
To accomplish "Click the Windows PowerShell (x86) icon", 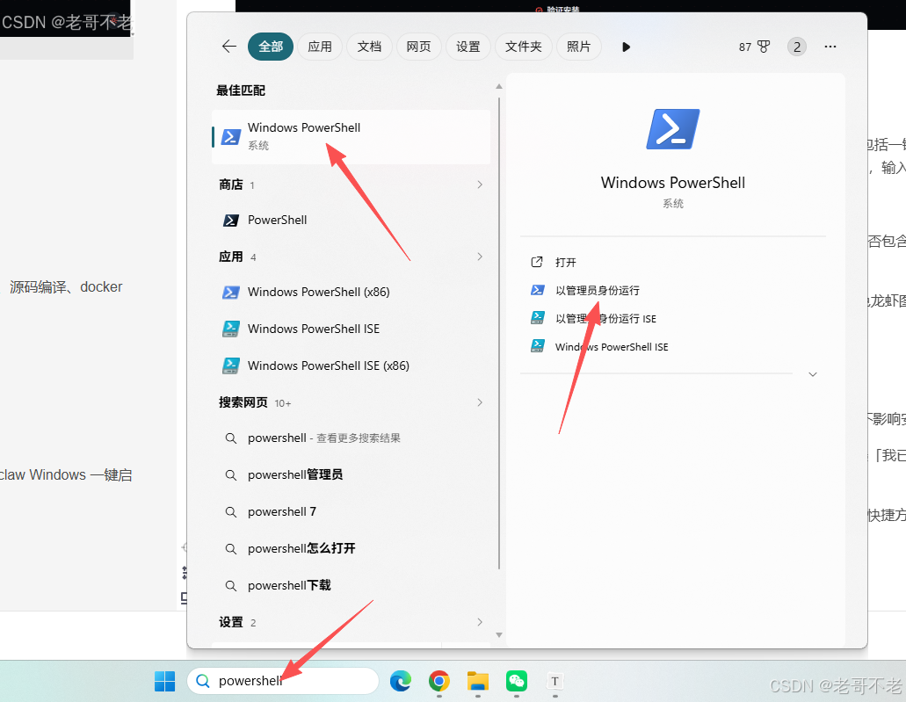I will click(x=230, y=292).
